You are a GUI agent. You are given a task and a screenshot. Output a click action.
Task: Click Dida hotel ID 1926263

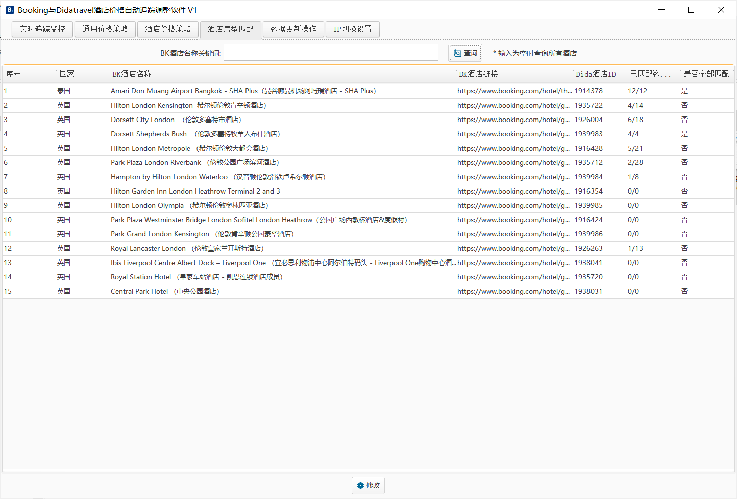tap(588, 248)
